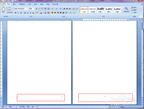Image resolution: width=144 pixels, height=109 pixels.
Task: Switch to the References ribbon tab
Action: (x=29, y=4)
